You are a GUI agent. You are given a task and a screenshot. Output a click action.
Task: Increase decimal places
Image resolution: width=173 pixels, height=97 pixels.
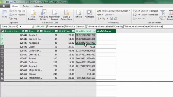(x=111, y=19)
